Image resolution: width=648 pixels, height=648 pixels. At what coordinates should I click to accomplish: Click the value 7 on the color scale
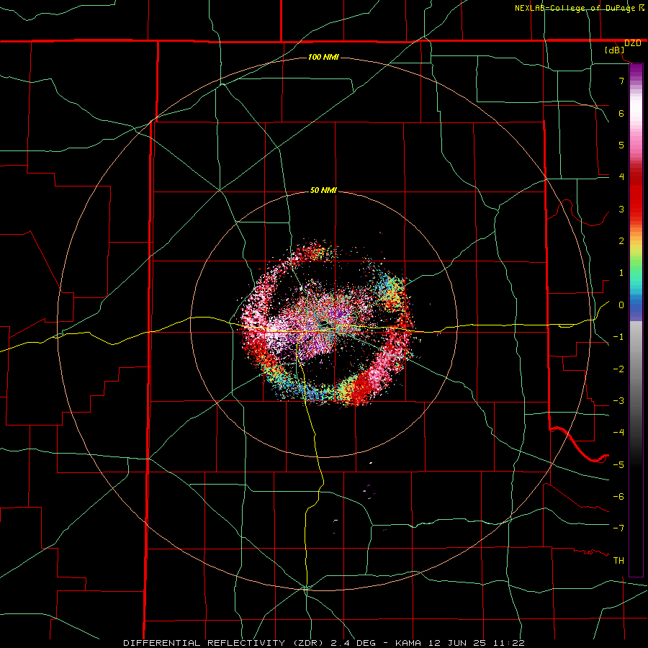tap(621, 81)
